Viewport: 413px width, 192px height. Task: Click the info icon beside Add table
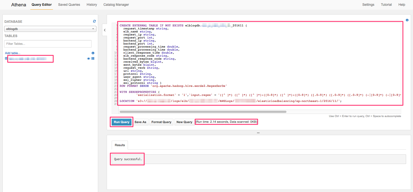tap(93, 53)
